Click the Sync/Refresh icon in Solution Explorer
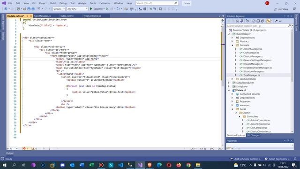The width and height of the screenshot is (300, 169). click(x=254, y=21)
